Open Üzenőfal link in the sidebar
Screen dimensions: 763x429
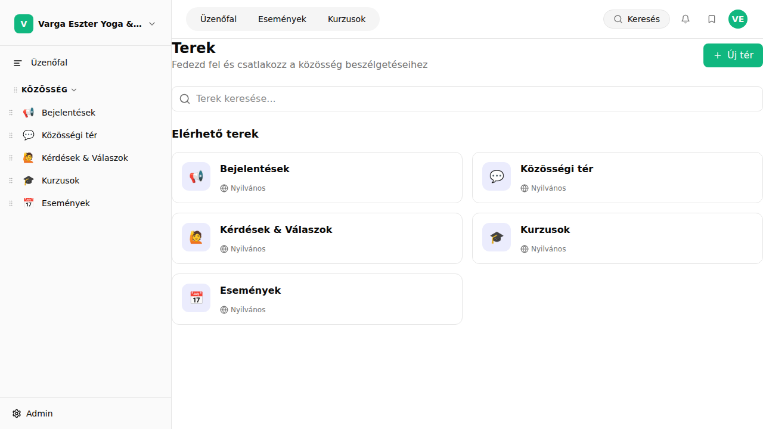(x=49, y=63)
